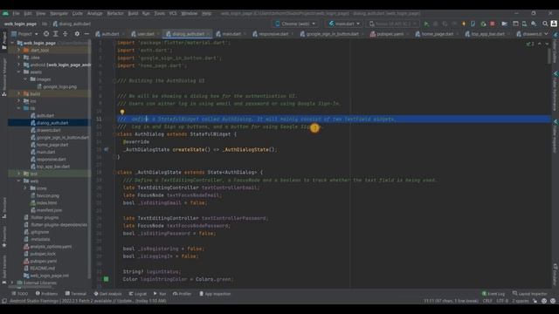Expand External Libraries node
559x314 pixels.
pos(13,283)
